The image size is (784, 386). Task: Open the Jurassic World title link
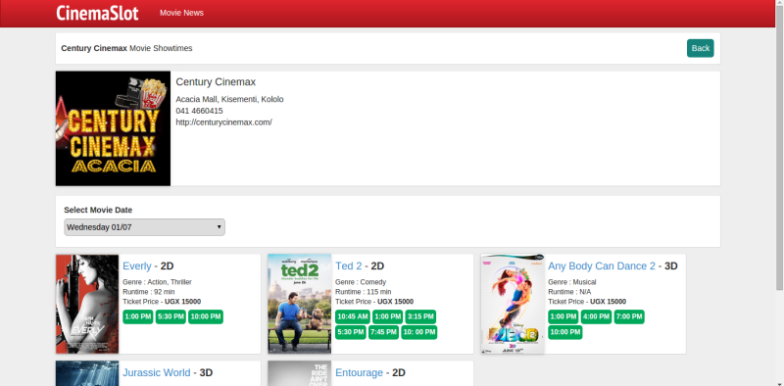(157, 372)
